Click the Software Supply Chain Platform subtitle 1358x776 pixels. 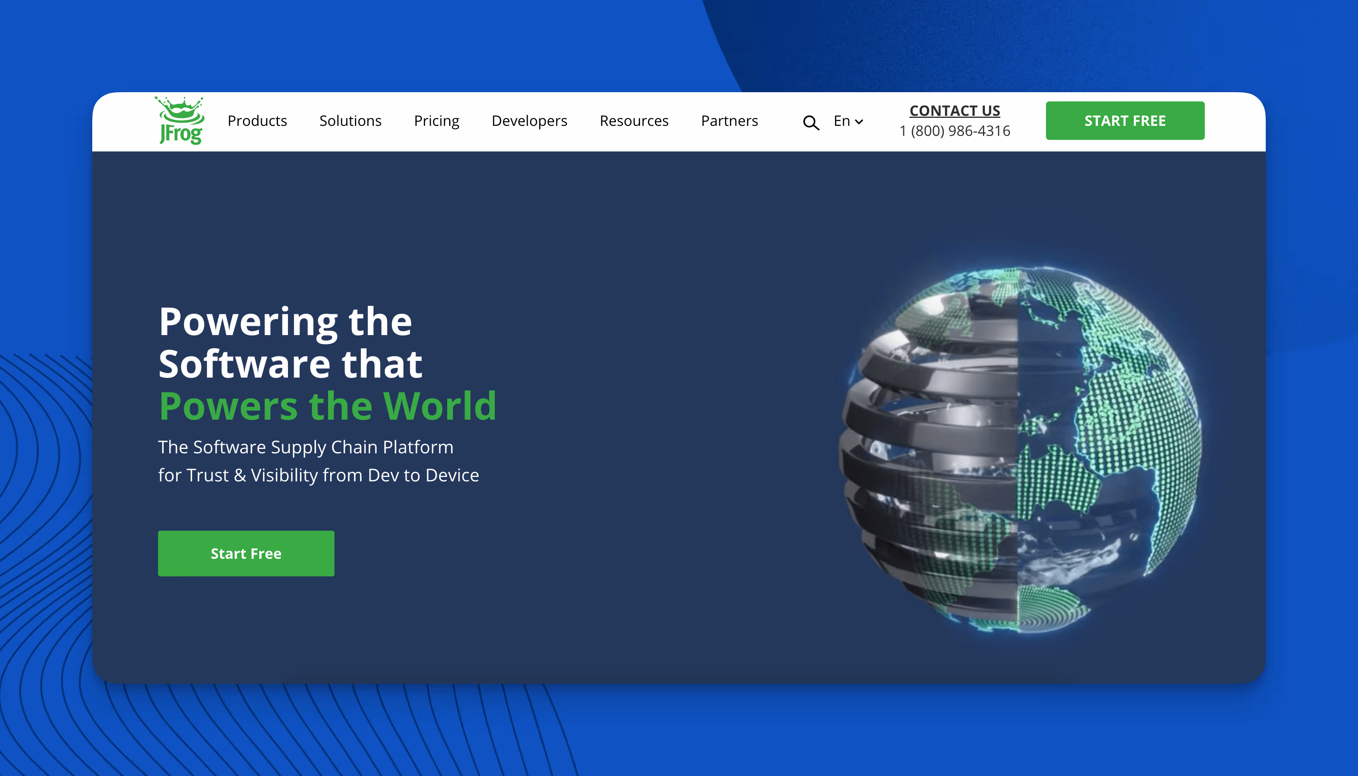click(x=306, y=447)
